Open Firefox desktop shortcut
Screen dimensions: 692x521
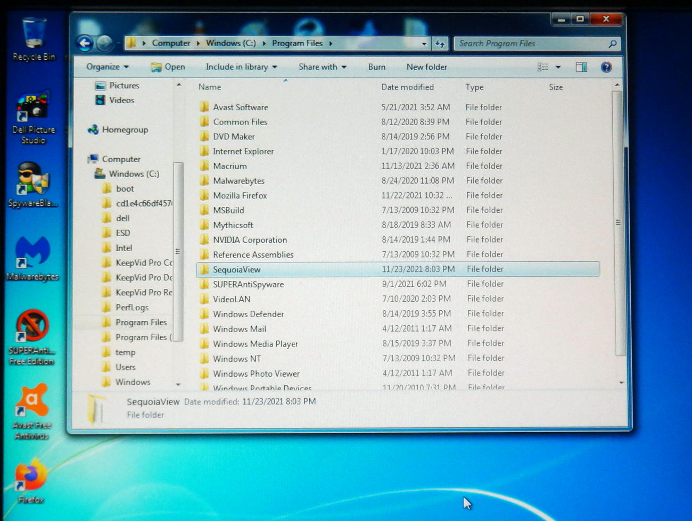click(31, 482)
